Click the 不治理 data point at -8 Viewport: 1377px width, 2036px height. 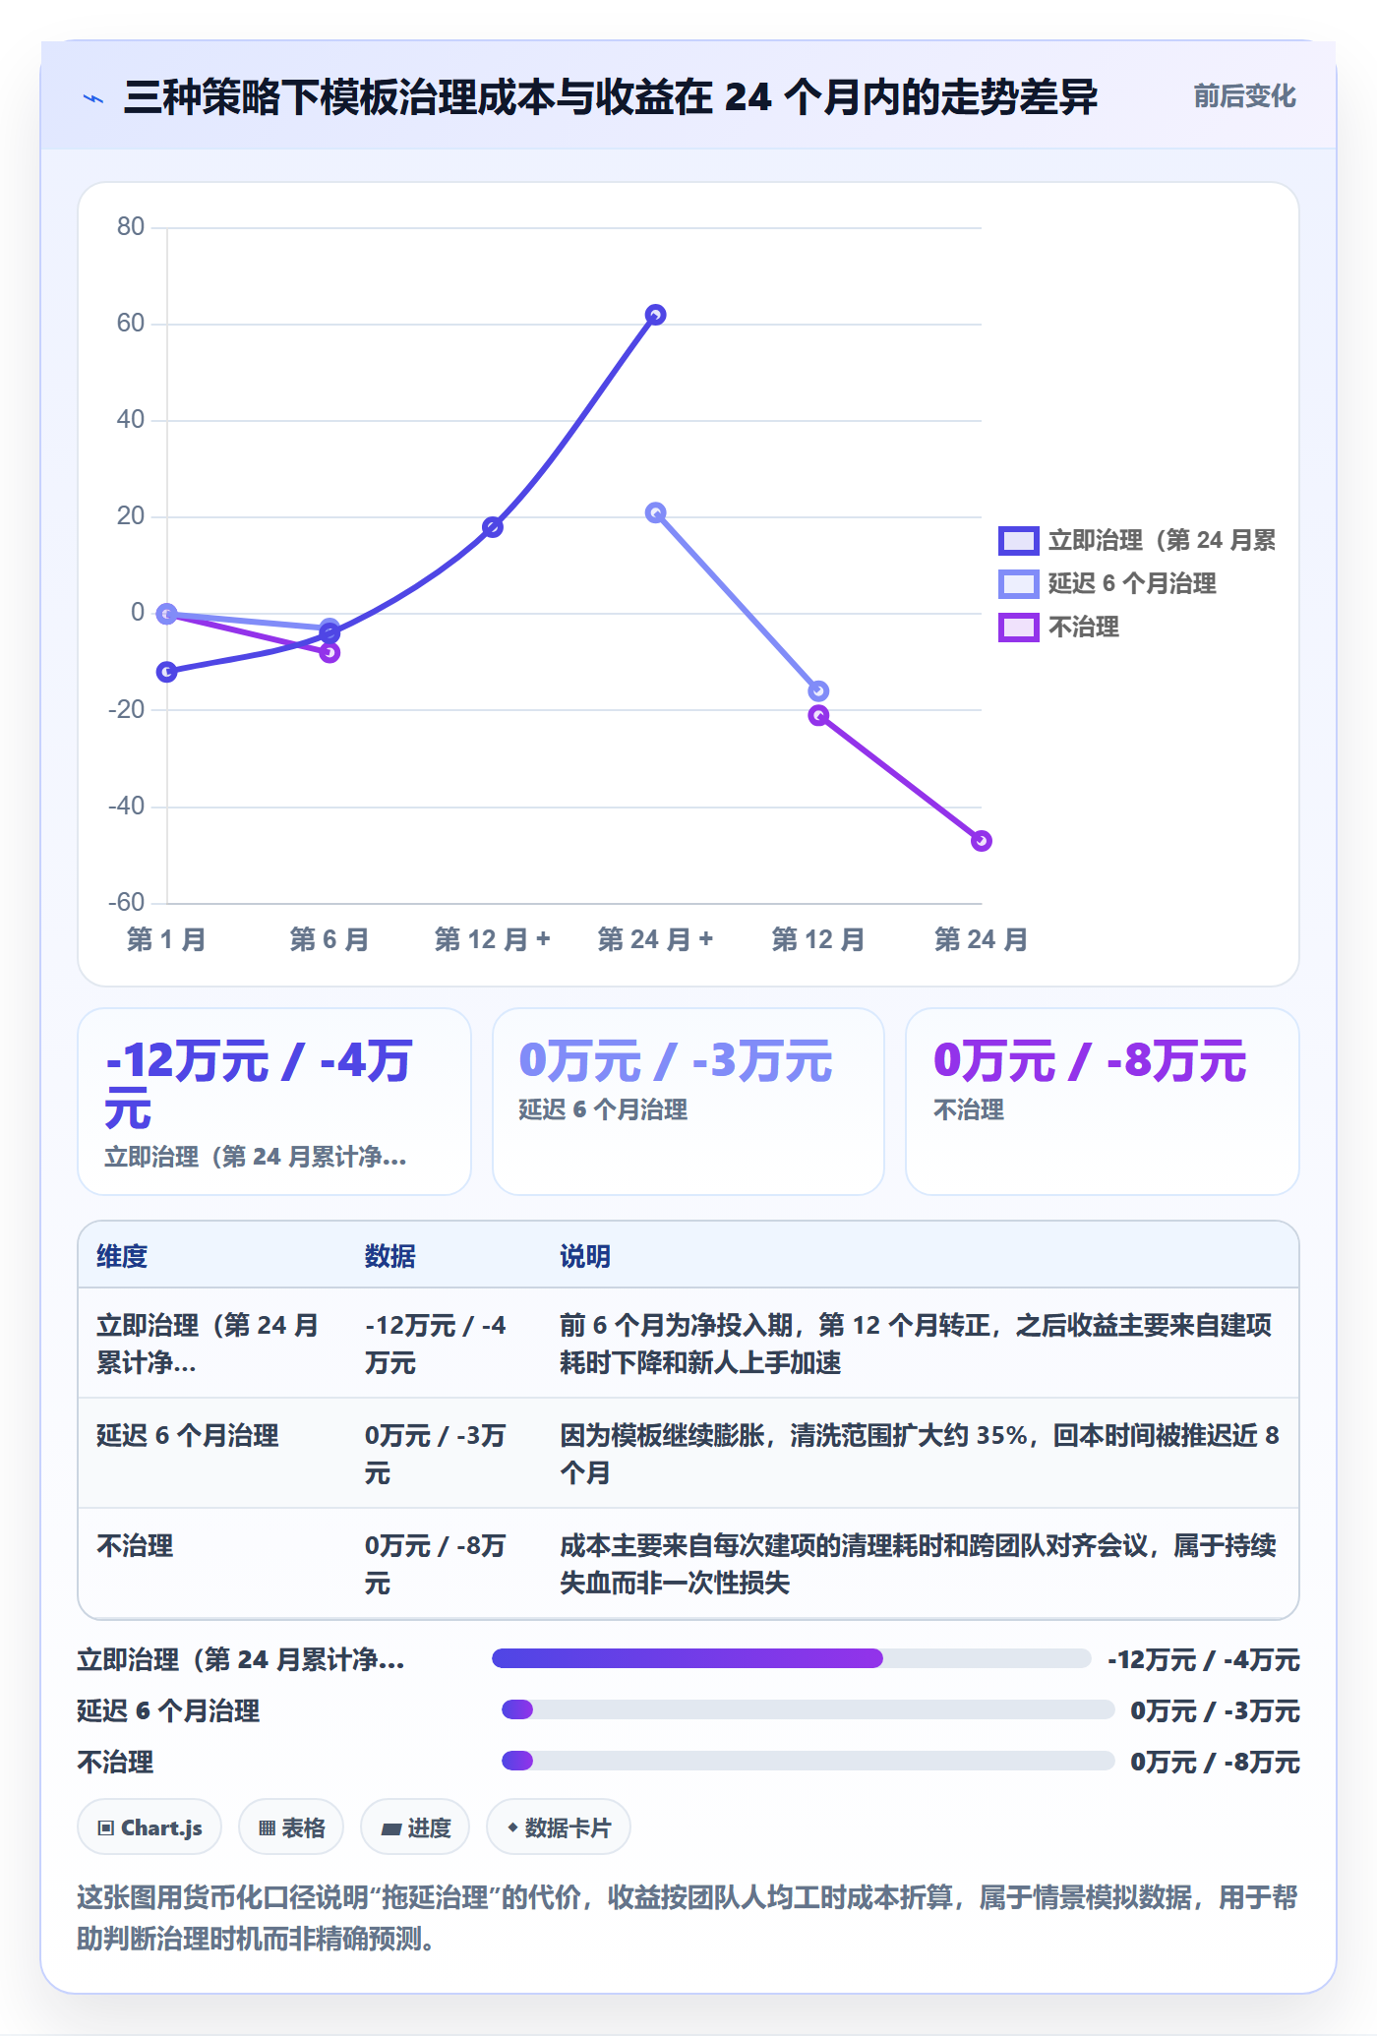330,652
